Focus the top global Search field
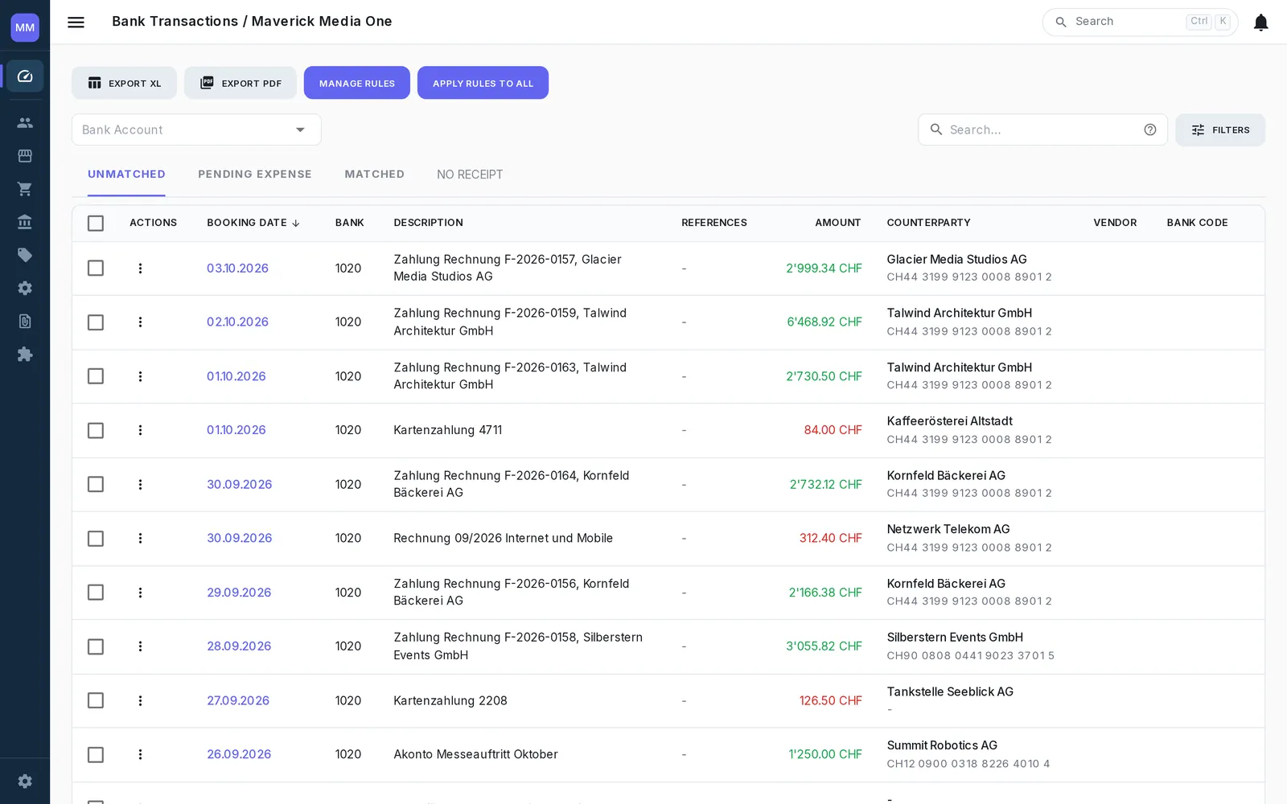1287x804 pixels. click(x=1140, y=22)
